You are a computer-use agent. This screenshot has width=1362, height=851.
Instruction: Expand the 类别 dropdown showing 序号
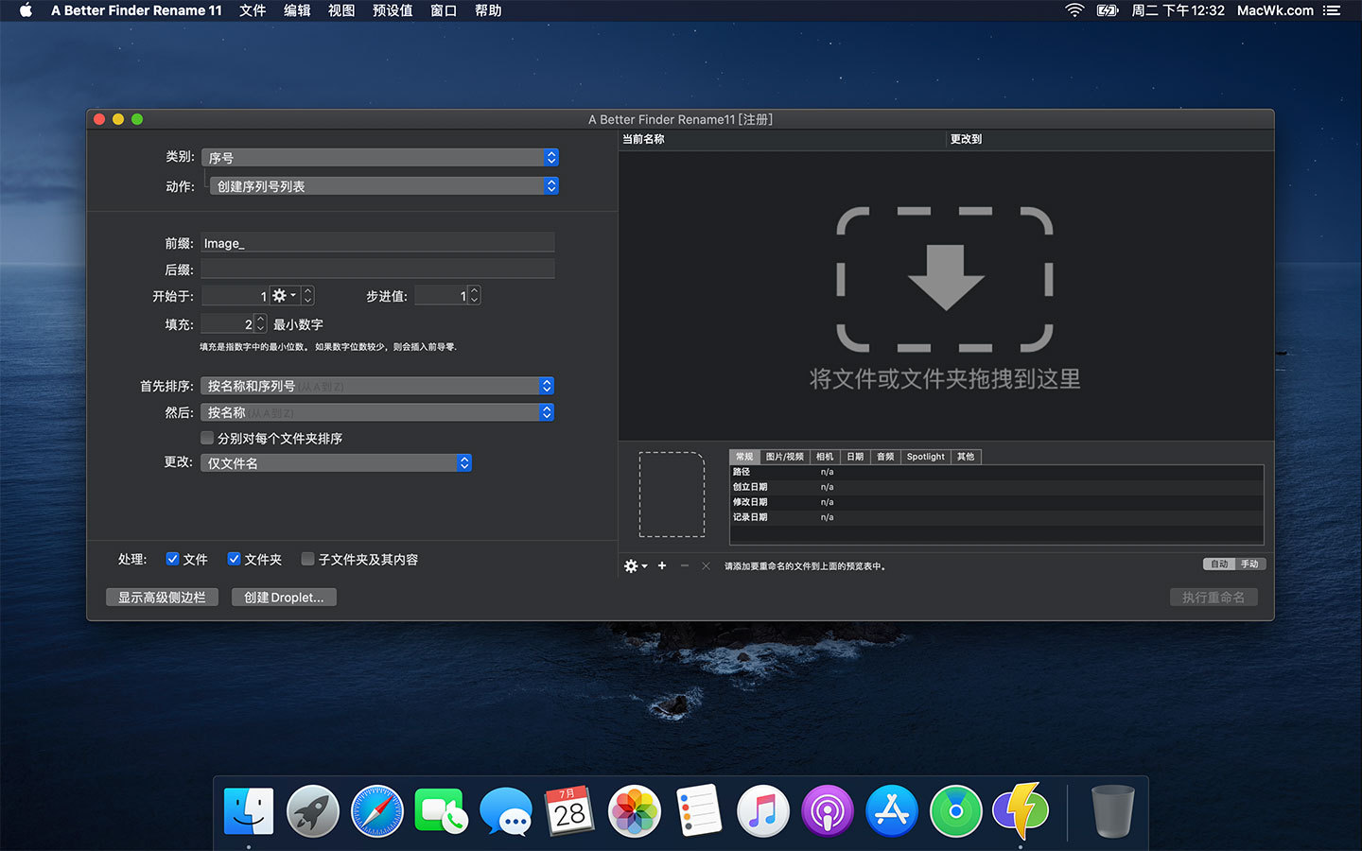(380, 158)
